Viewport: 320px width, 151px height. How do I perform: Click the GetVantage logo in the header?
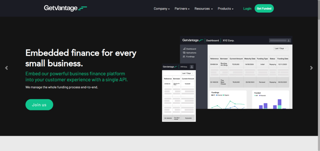(65, 8)
